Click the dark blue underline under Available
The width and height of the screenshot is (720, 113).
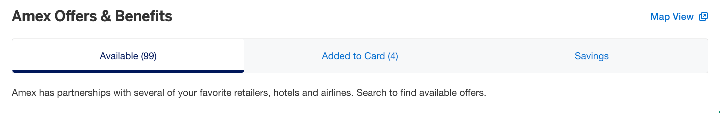pyautogui.click(x=128, y=72)
